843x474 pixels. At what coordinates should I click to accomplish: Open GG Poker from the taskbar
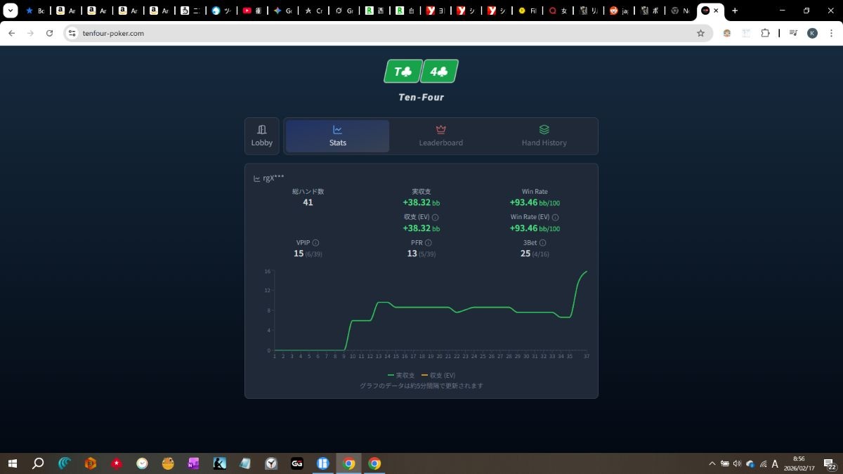(x=297, y=463)
